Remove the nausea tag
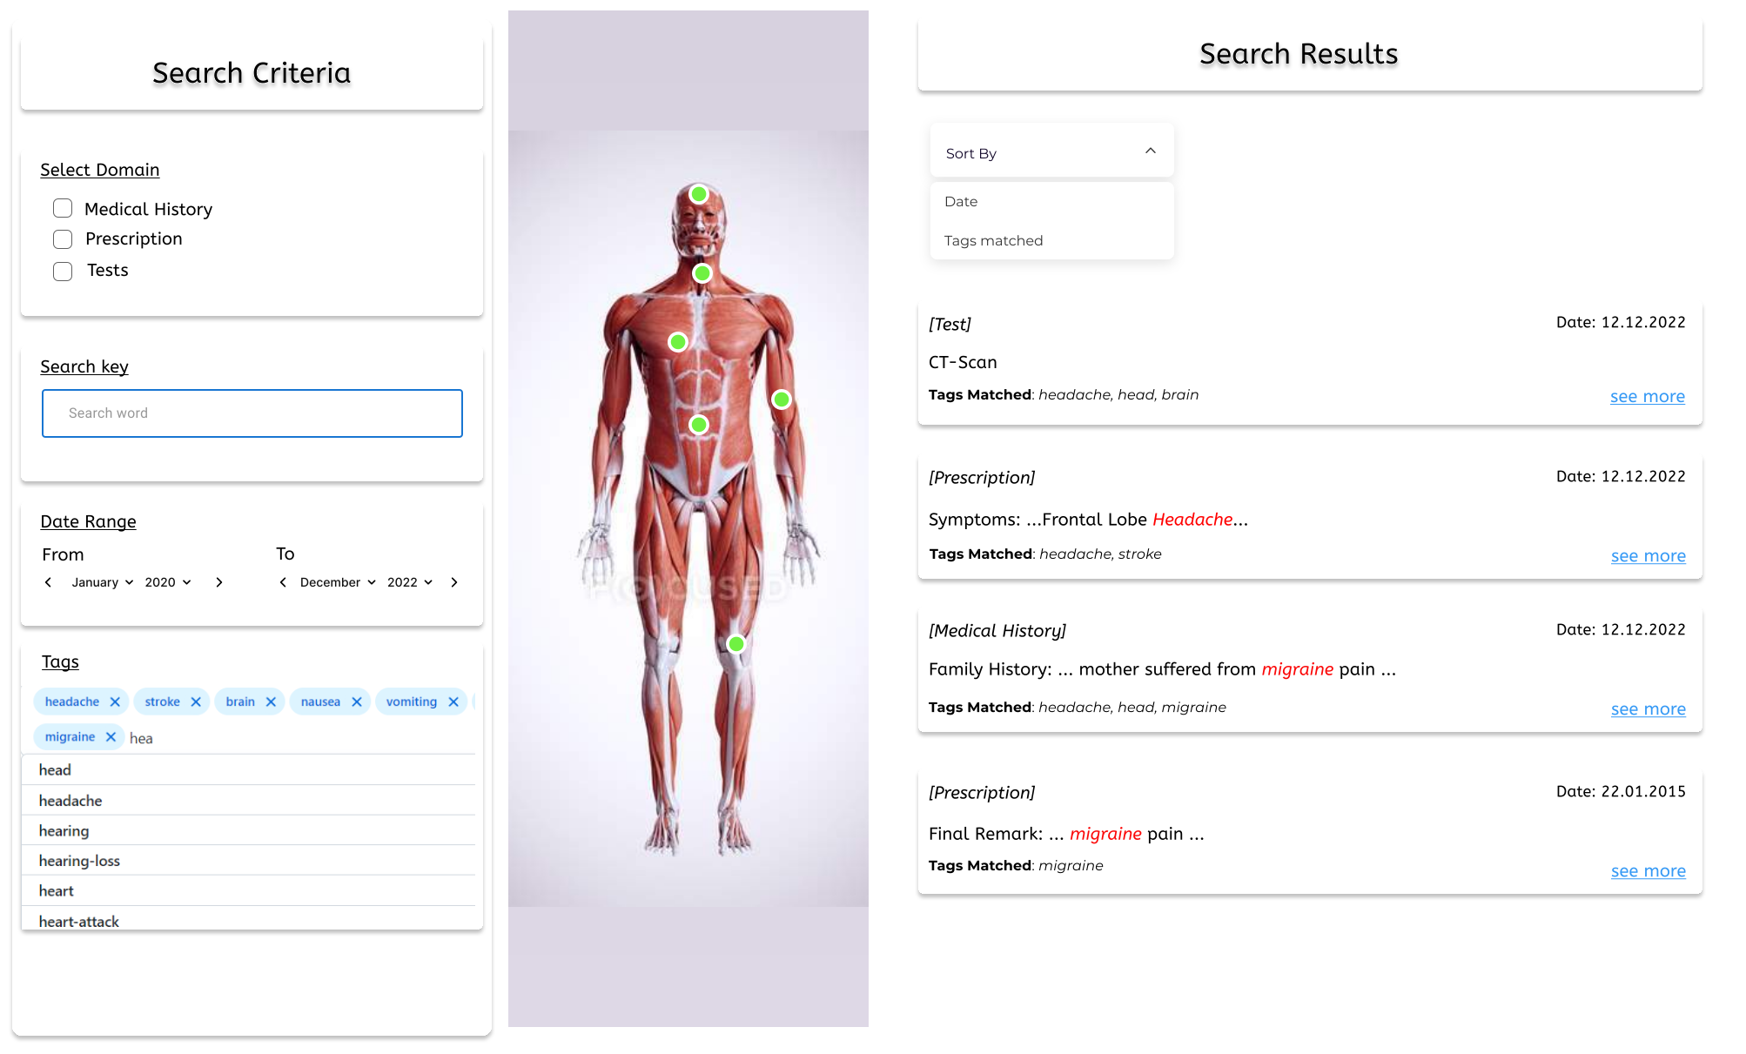Image resolution: width=1746 pixels, height=1054 pixels. tap(356, 702)
